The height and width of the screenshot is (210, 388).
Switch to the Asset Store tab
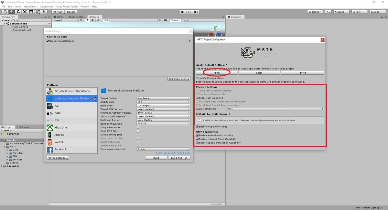tap(76, 17)
